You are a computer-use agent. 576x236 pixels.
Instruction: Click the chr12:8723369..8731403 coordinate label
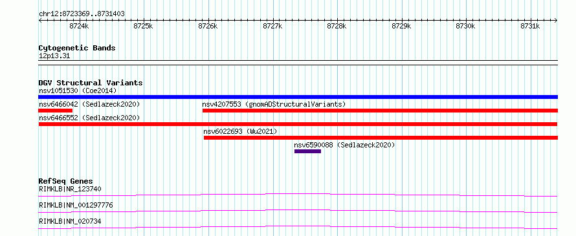click(x=82, y=14)
